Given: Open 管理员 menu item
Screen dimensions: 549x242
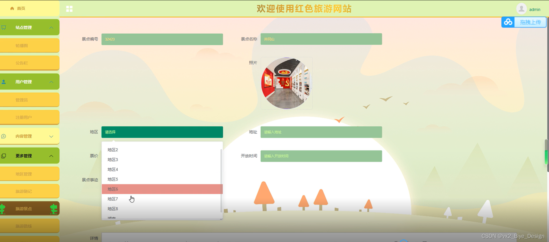Looking at the screenshot, I should click(30, 100).
